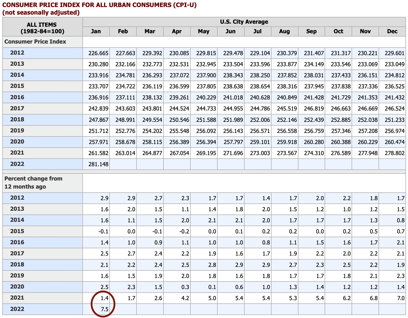Click the circled 7.5 value for January 2022

(105, 309)
